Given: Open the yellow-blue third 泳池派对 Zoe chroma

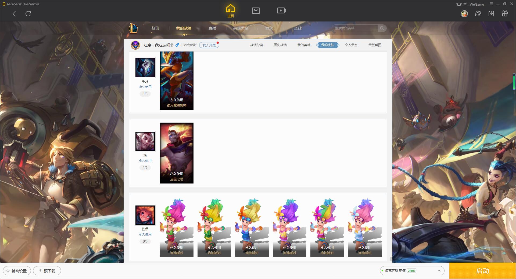Looking at the screenshot, I should pos(252,227).
